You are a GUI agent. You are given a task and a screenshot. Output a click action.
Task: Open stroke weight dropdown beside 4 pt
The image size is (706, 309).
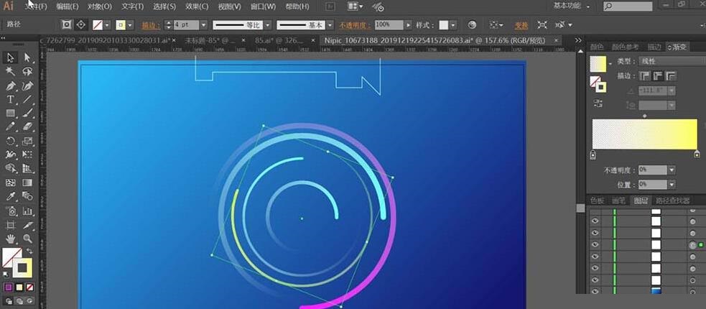pos(203,24)
